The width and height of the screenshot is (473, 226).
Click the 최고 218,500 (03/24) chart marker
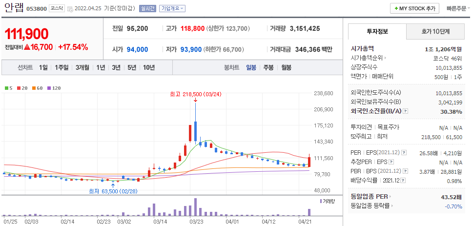[195, 94]
